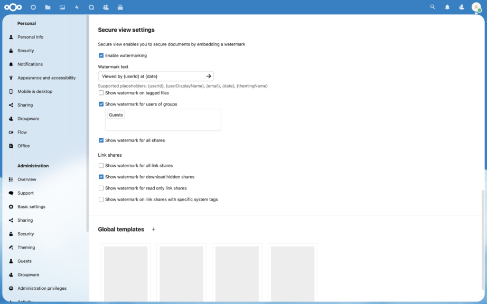Submit watermark text using the arrow button

209,75
